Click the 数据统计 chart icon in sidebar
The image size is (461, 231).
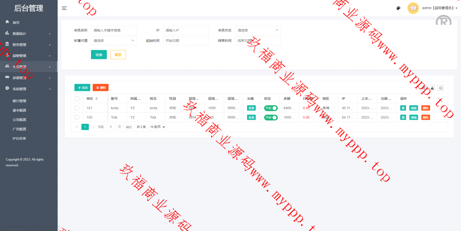7,33
